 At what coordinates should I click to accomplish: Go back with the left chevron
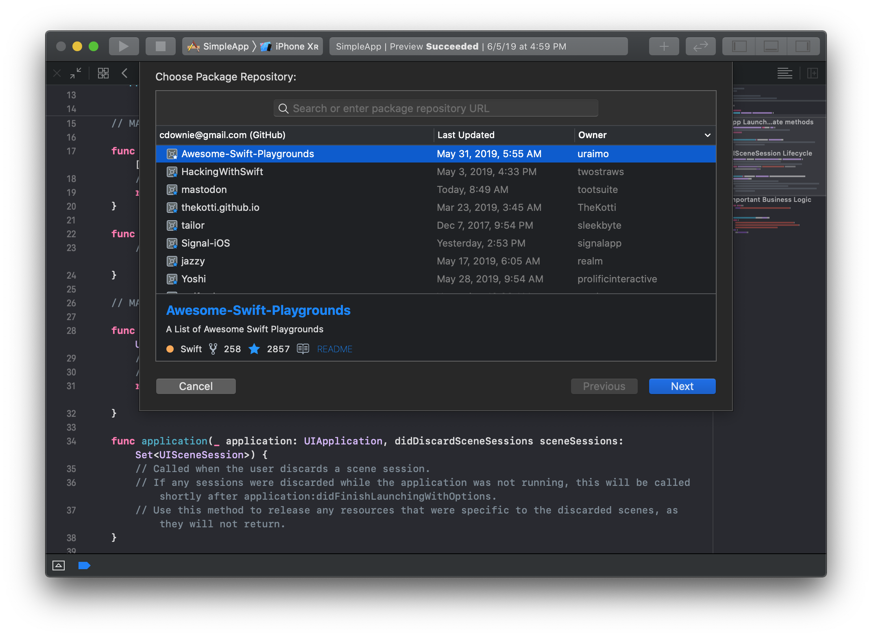[x=125, y=73]
